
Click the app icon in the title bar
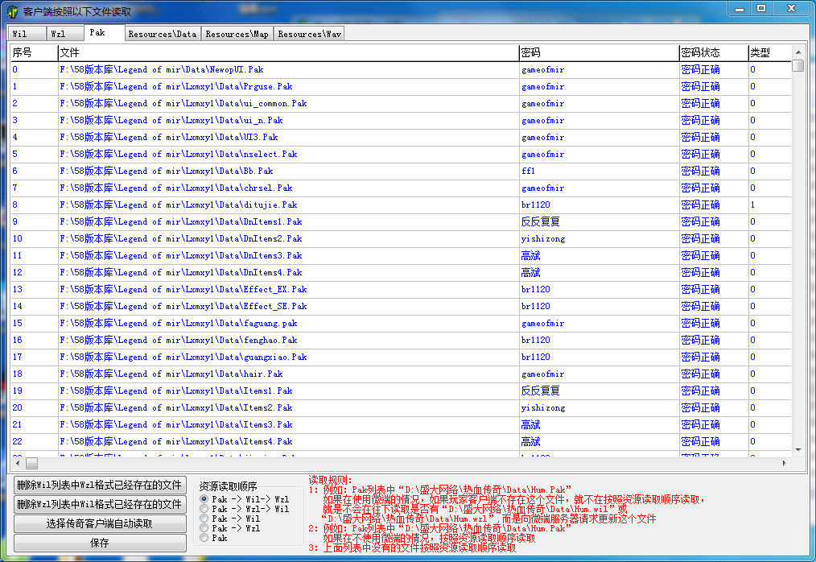13,11
